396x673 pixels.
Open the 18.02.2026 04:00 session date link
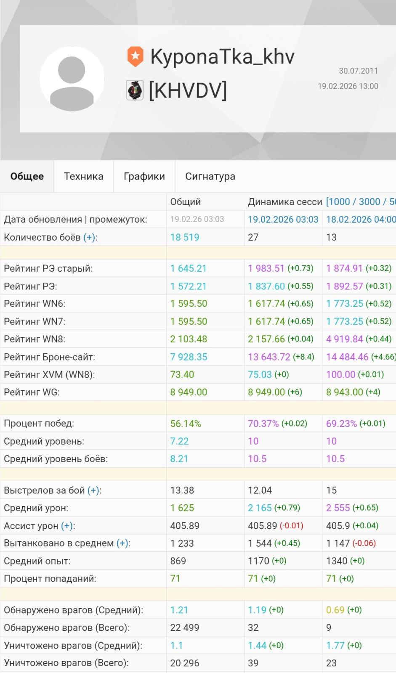pos(361,220)
